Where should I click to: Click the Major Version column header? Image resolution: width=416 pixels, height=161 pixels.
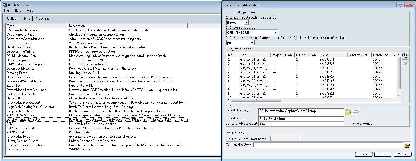click(282, 55)
